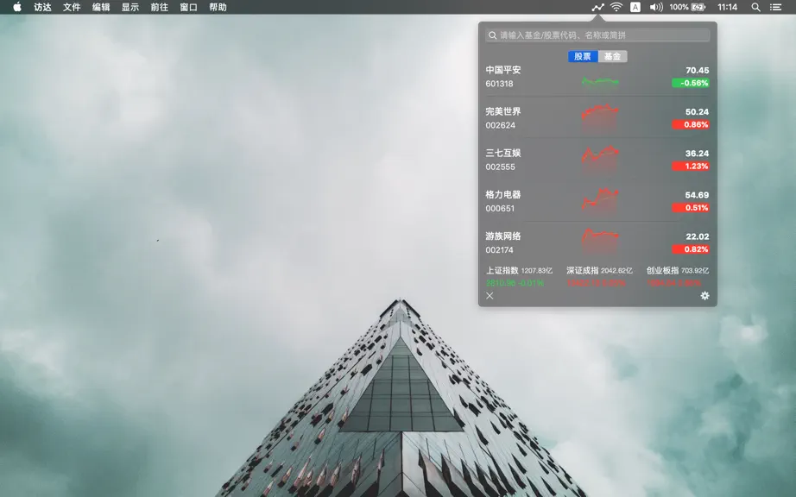
Task: Open the Apple menu
Action: 17,7
